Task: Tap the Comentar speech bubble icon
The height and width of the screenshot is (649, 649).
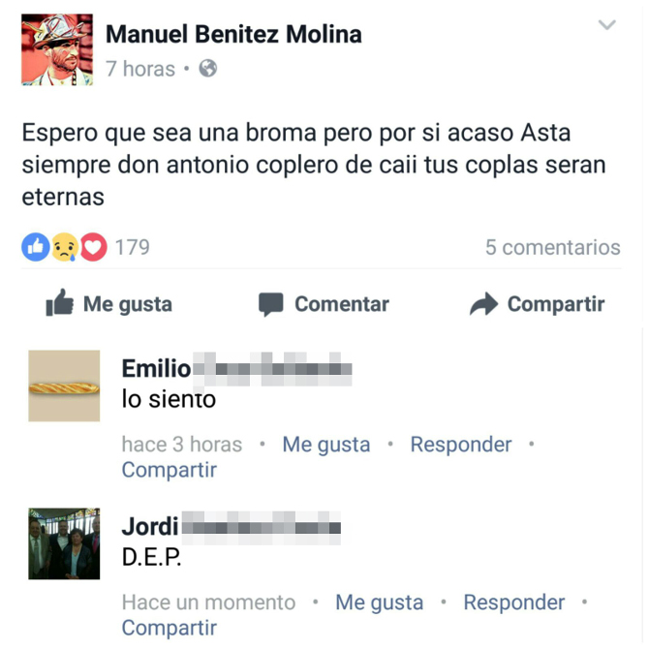Action: point(270,304)
